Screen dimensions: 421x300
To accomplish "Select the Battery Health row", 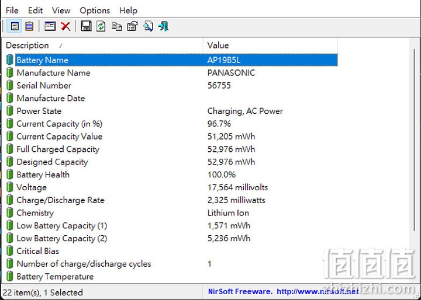I will click(172, 175).
